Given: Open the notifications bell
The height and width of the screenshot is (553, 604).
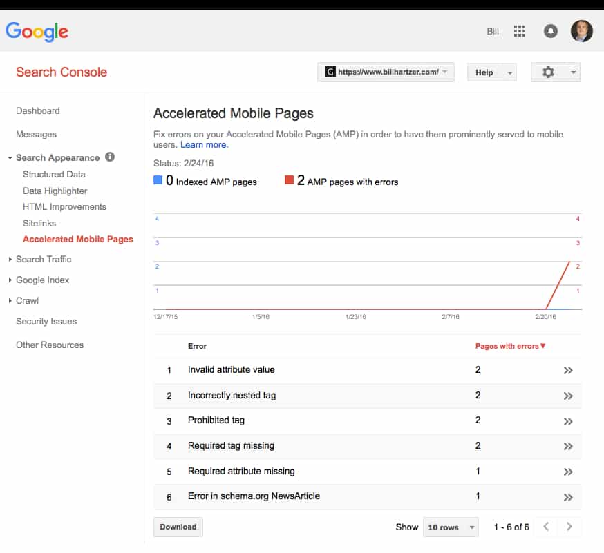Looking at the screenshot, I should coord(550,31).
